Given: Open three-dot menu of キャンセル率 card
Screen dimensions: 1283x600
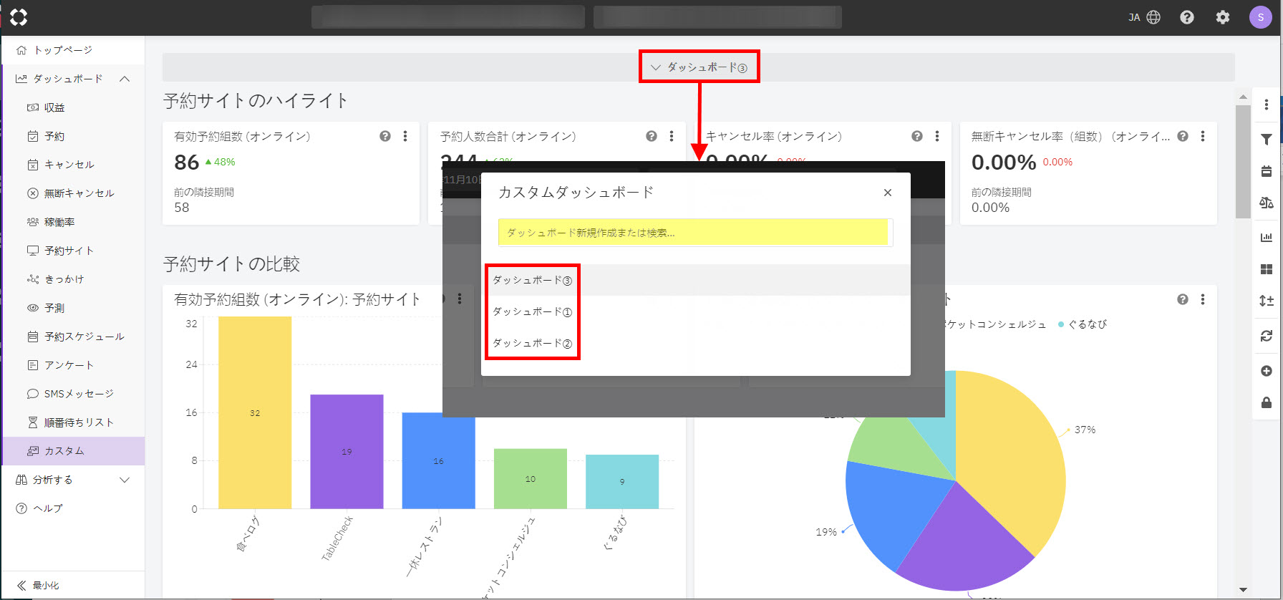Looking at the screenshot, I should pyautogui.click(x=937, y=136).
